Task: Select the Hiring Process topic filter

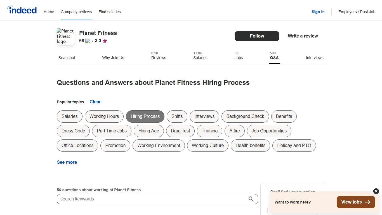Action: pyautogui.click(x=145, y=116)
